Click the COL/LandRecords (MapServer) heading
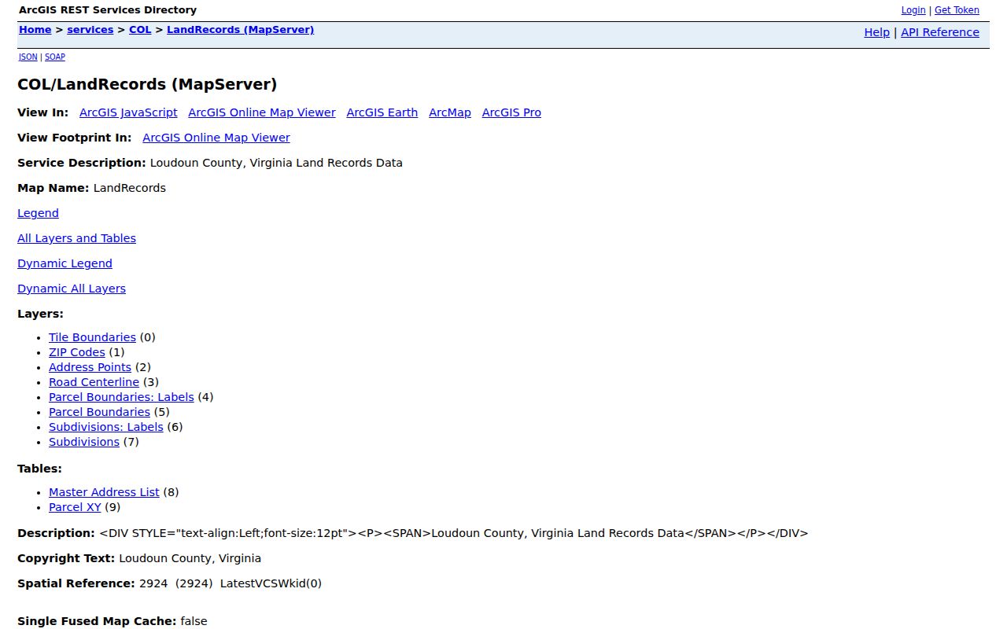 [x=147, y=84]
